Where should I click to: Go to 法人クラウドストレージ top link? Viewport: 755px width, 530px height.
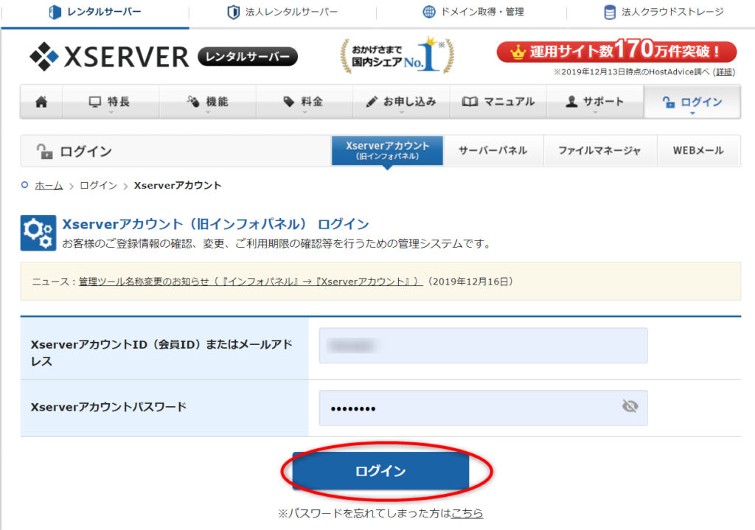(x=664, y=12)
